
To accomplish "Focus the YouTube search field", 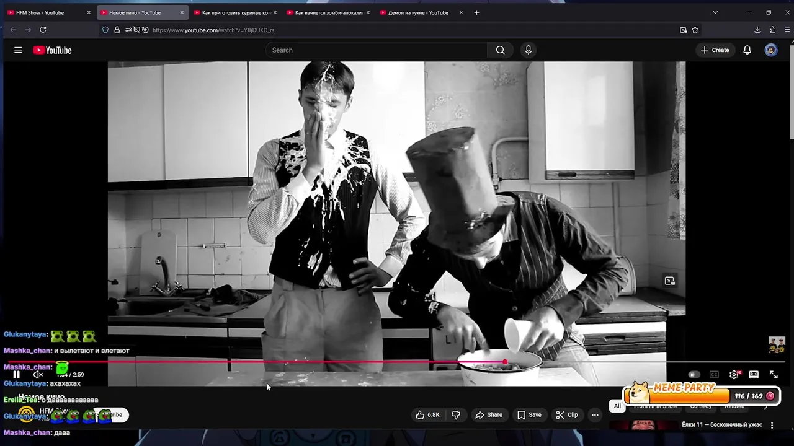I will (x=377, y=50).
